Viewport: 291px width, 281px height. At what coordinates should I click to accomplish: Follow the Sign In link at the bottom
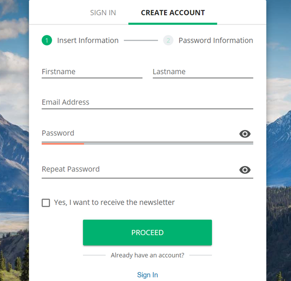pyautogui.click(x=147, y=275)
